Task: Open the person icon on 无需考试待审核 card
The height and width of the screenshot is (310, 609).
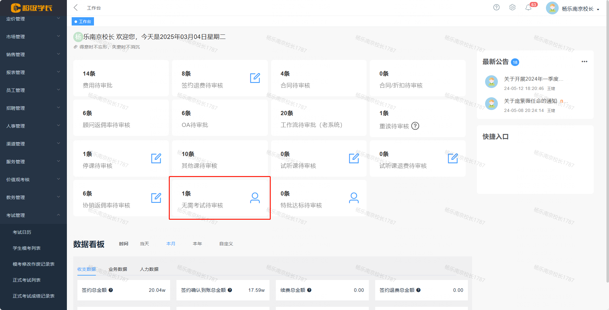Action: click(255, 198)
